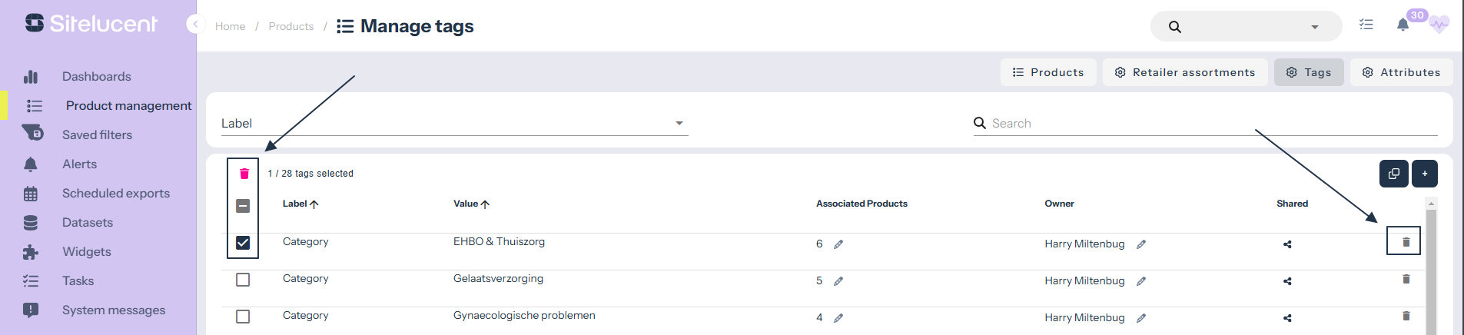Go to Products breadcrumb link
Screen dimensions: 1464x335
[x=290, y=26]
